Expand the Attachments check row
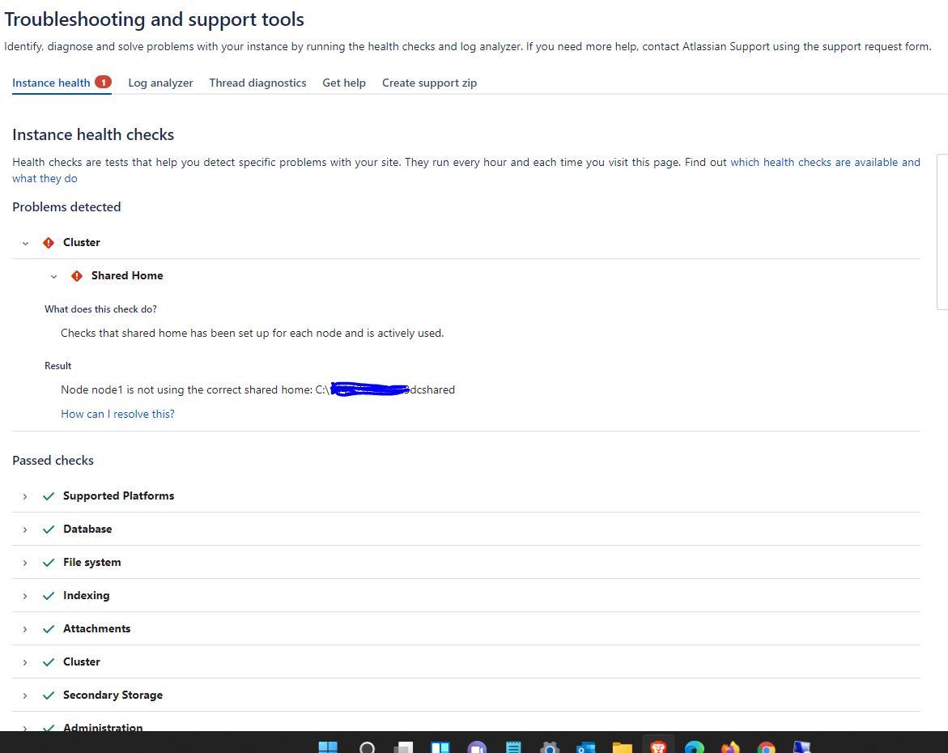 [x=25, y=630]
